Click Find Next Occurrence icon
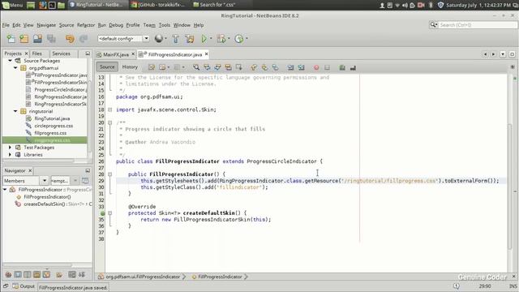The image size is (519, 292). point(217,67)
